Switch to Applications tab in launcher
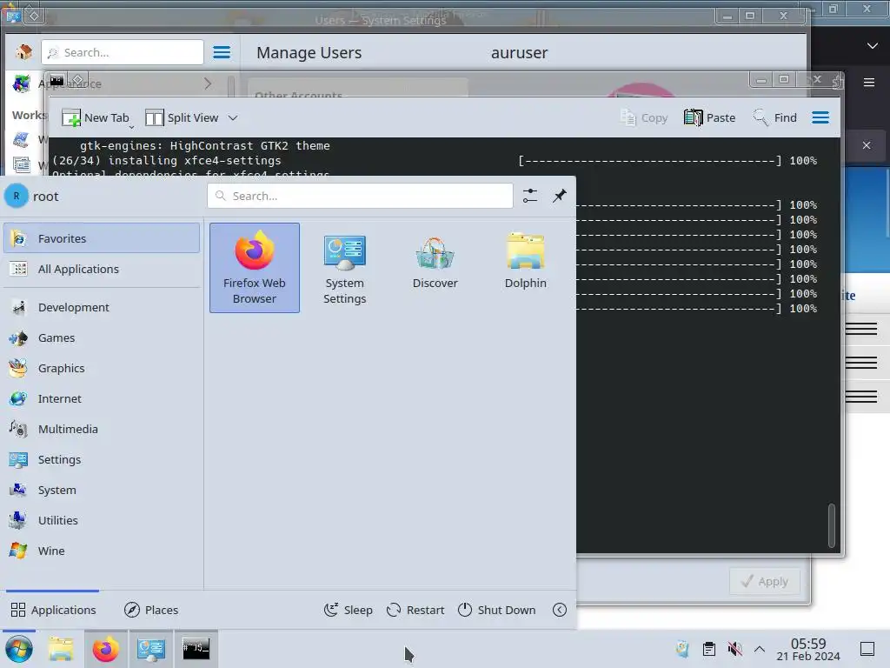This screenshot has height=668, width=890. pos(53,610)
